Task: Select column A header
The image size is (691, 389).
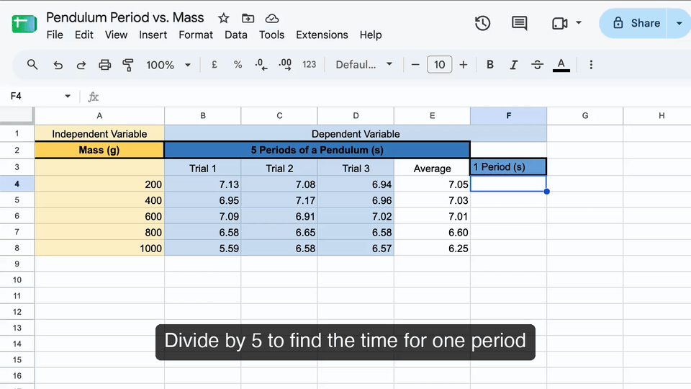Action: 99,115
